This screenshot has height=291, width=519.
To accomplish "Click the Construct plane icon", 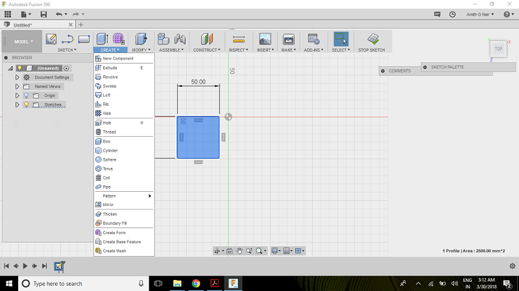I will coord(207,39).
